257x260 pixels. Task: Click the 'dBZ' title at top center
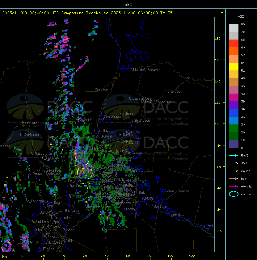(128, 5)
